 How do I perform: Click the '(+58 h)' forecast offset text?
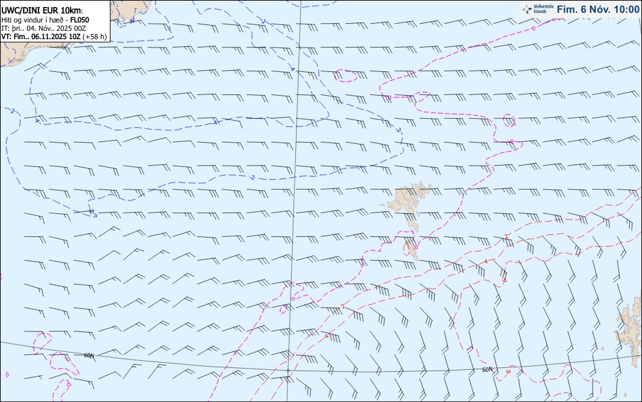pos(94,37)
